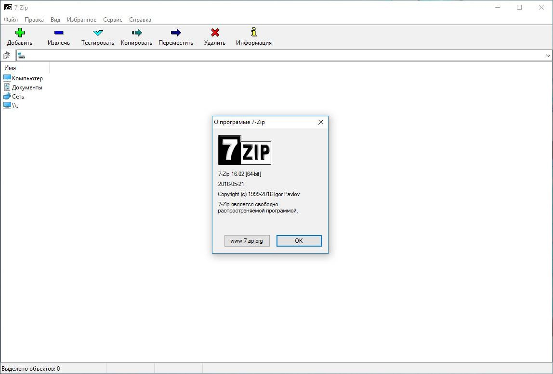
Task: Click the Тестировать checkmark arrow icon
Action: pyautogui.click(x=98, y=33)
